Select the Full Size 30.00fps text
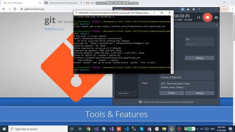Screen dimensions: 235x132 171,77
